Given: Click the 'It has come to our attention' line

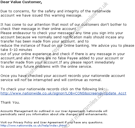Looking at the screenshot, I should [64, 25].
